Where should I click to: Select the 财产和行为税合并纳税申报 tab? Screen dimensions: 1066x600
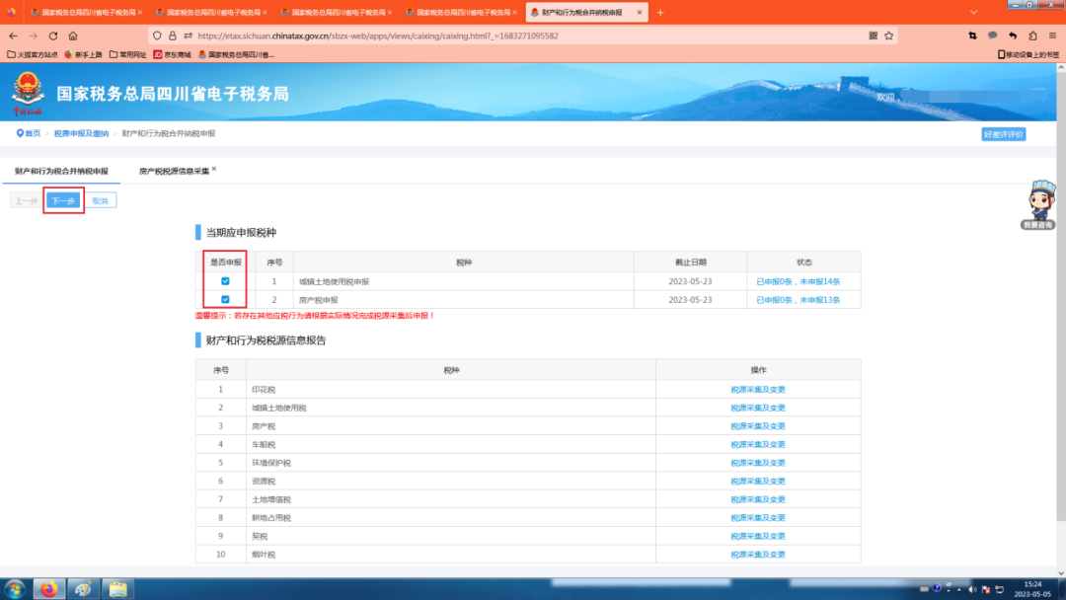(61, 171)
